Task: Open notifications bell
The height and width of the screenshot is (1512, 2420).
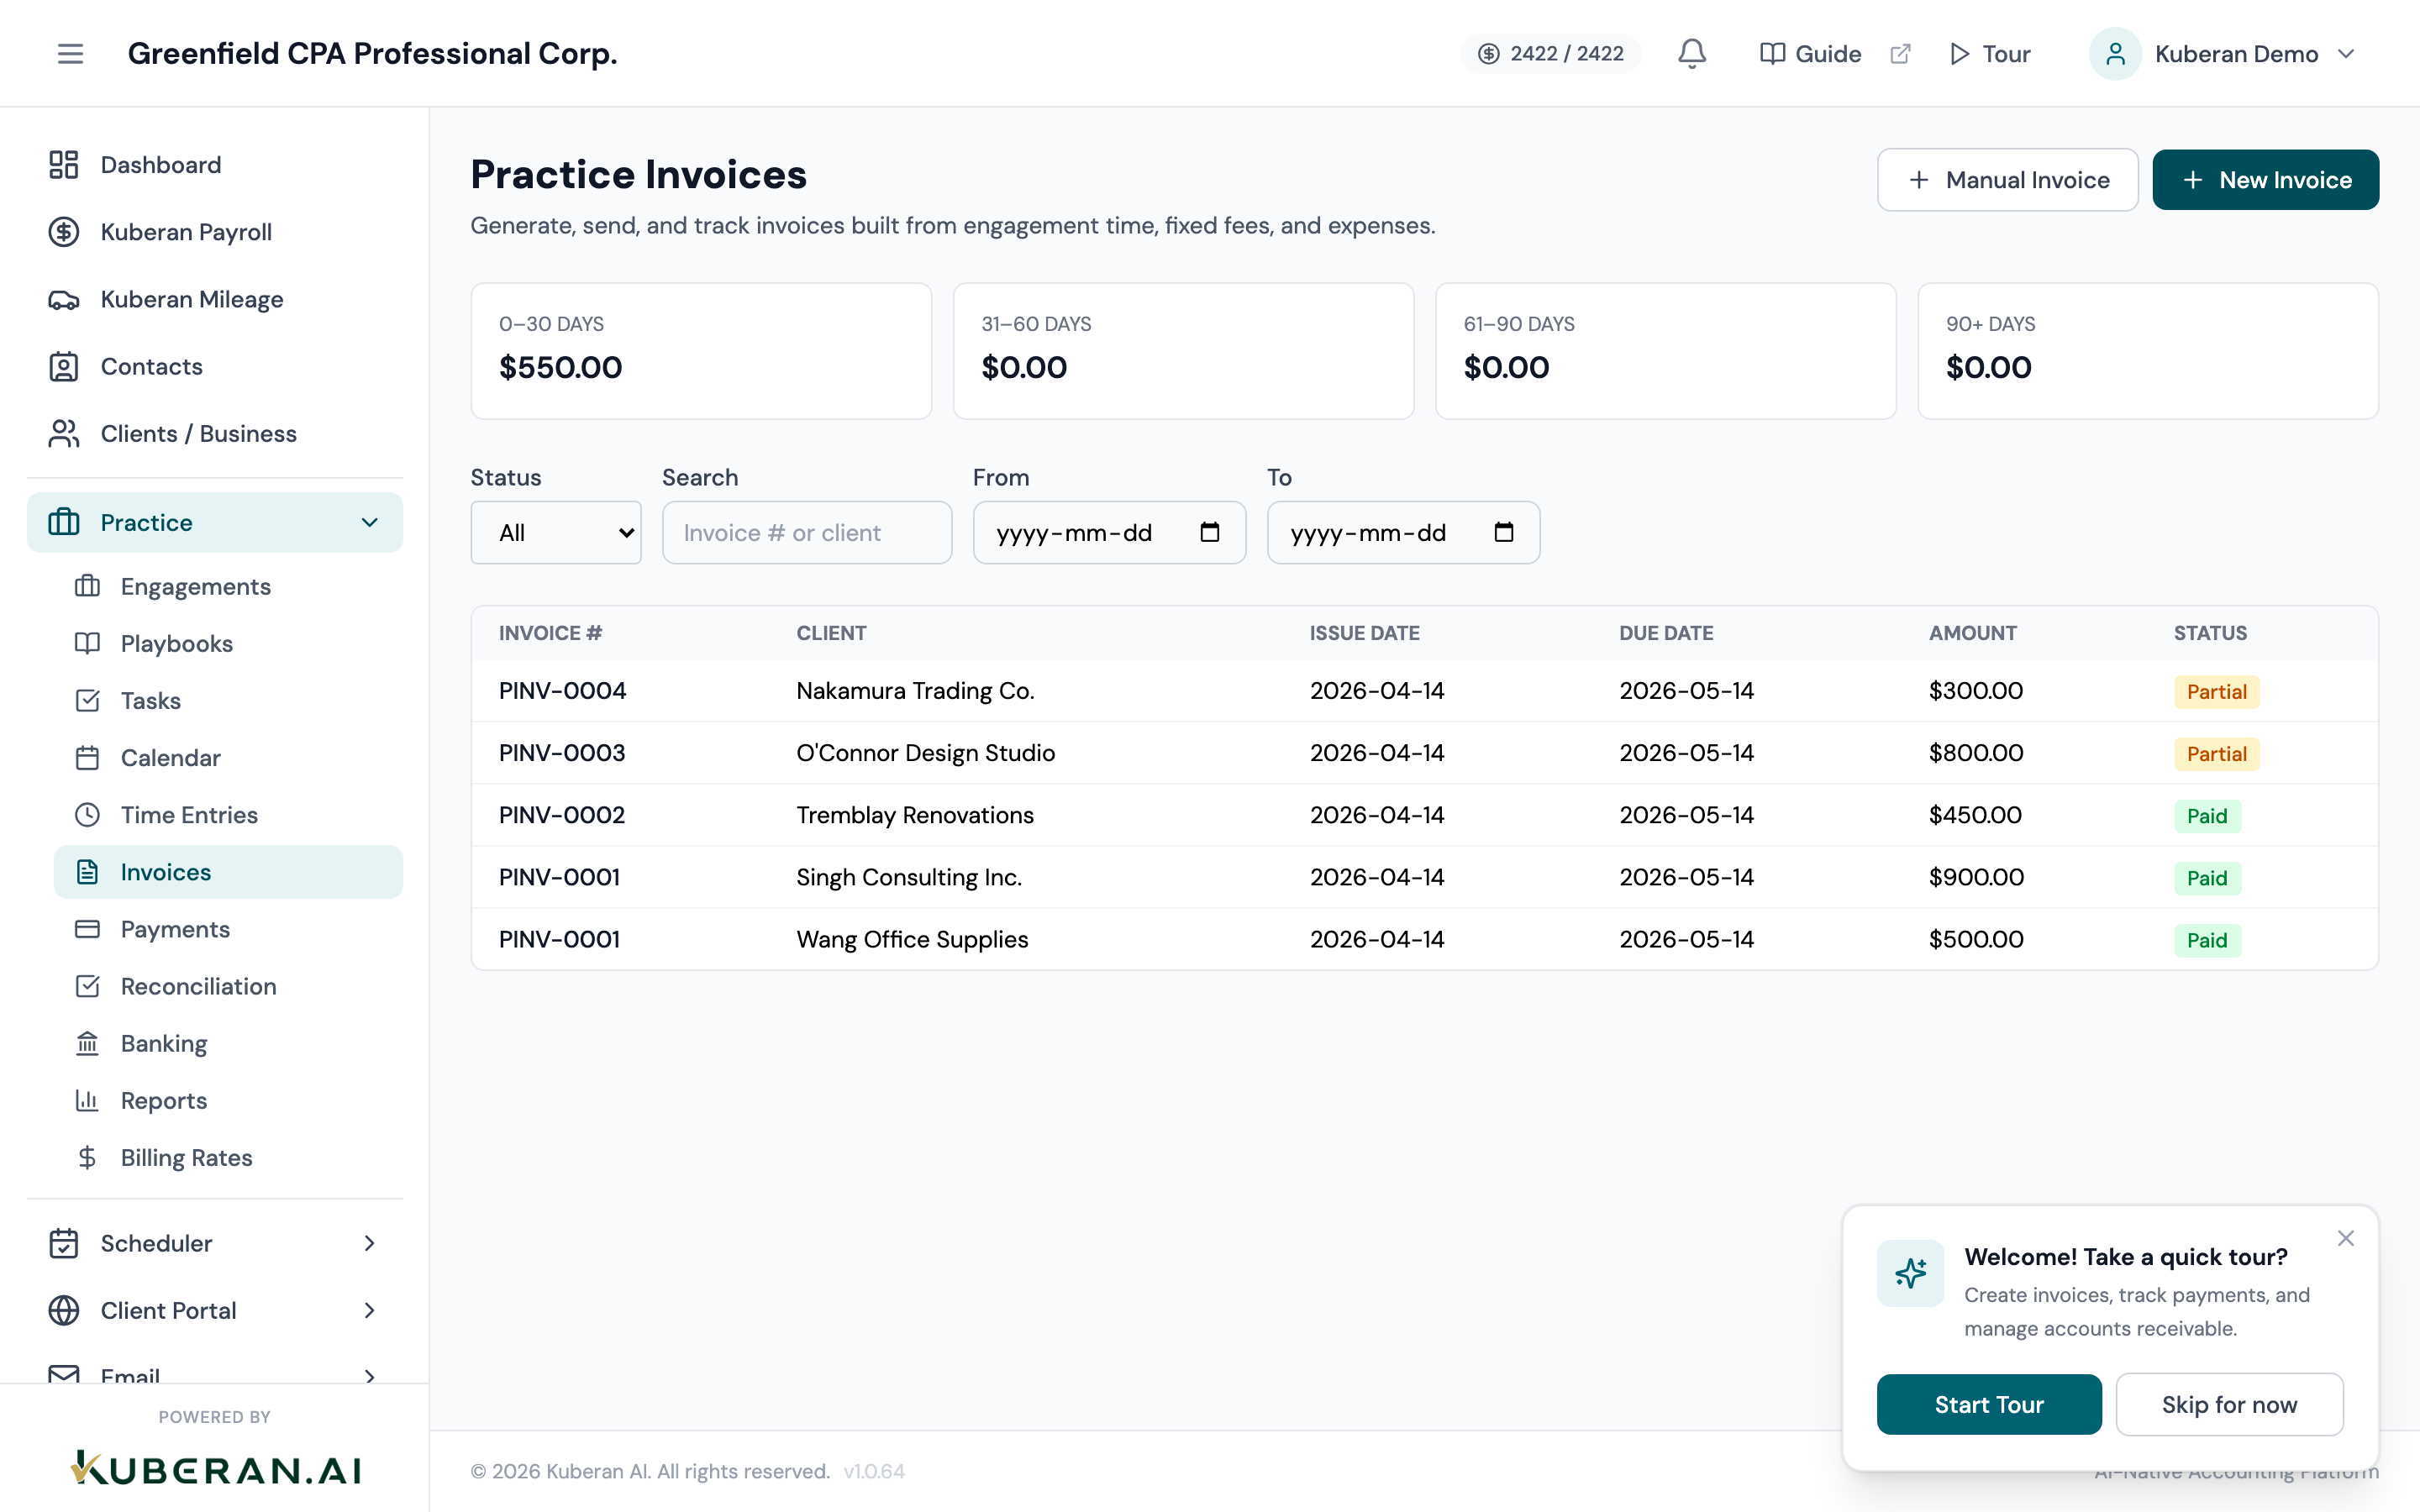Action: point(1691,54)
